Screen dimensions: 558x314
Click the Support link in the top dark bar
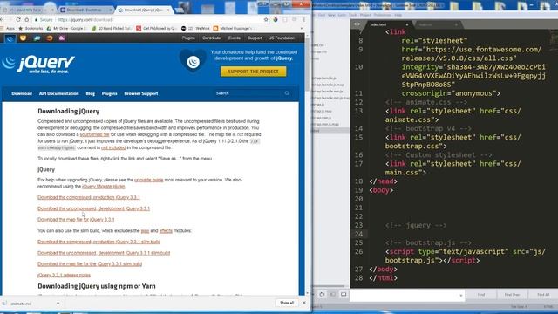(255, 38)
